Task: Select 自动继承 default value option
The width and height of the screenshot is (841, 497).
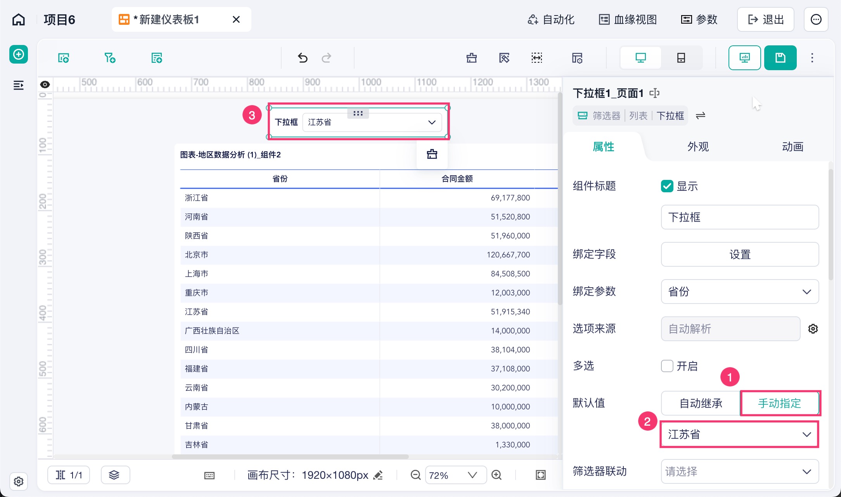Action: (x=701, y=403)
